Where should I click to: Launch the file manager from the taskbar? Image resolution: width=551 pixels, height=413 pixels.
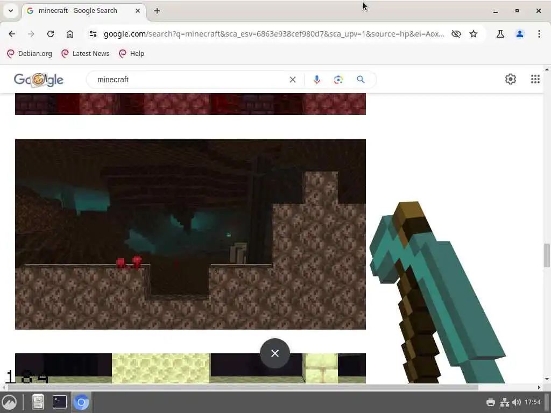click(38, 402)
